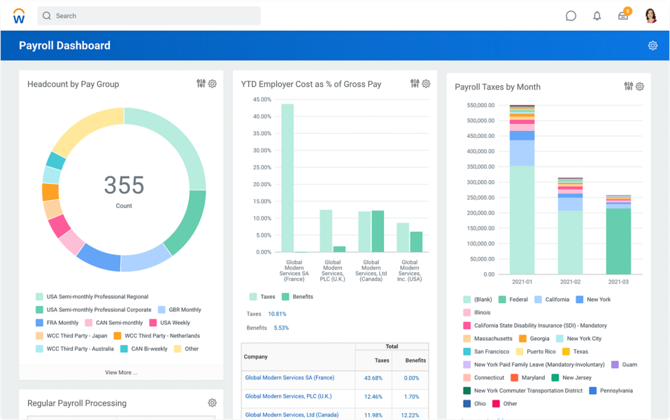Screen dimensions: 670x420
Task: Open Payroll Dashboard settings gear
Action: [x=653, y=45]
